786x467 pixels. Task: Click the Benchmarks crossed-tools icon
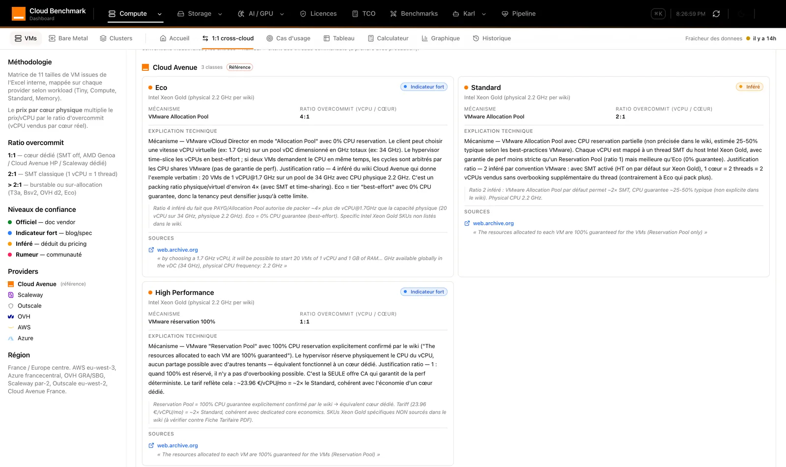tap(393, 14)
